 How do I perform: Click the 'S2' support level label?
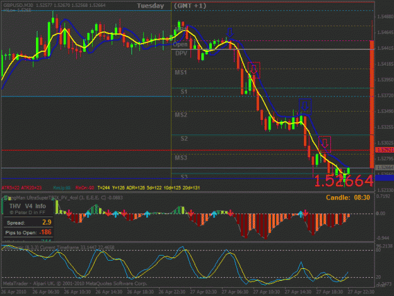184,139
